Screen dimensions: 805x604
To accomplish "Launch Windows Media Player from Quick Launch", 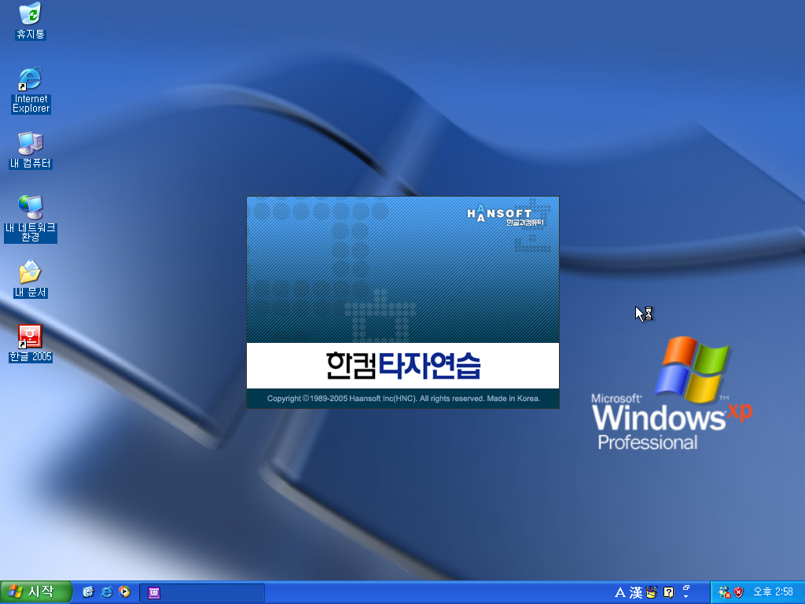I will [124, 592].
